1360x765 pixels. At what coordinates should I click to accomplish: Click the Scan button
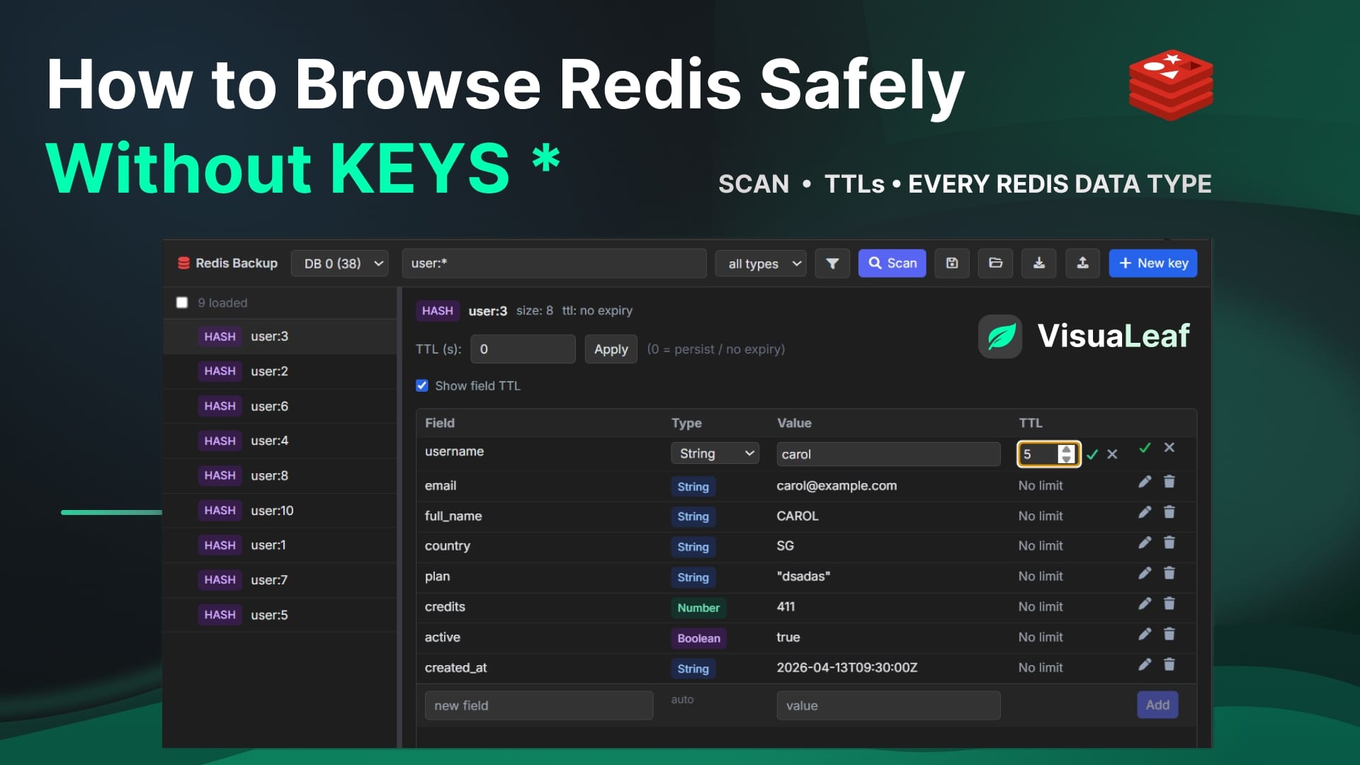coord(892,263)
